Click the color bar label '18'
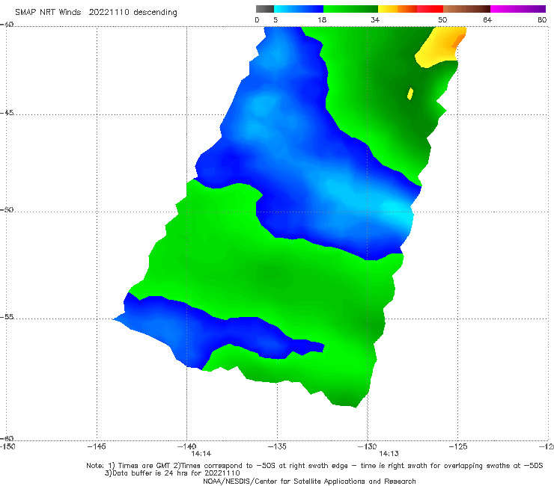This screenshot has height=486, width=554. point(322,19)
